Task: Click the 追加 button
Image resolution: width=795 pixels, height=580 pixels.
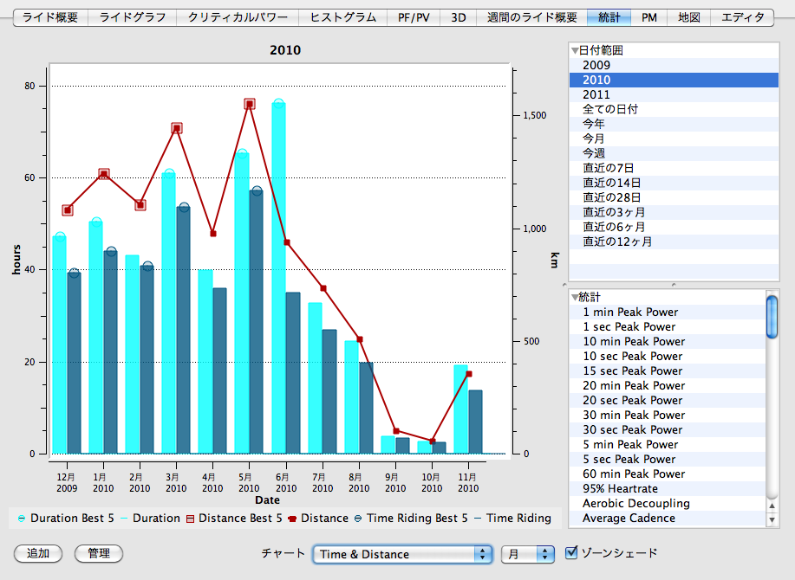Action: pos(38,553)
